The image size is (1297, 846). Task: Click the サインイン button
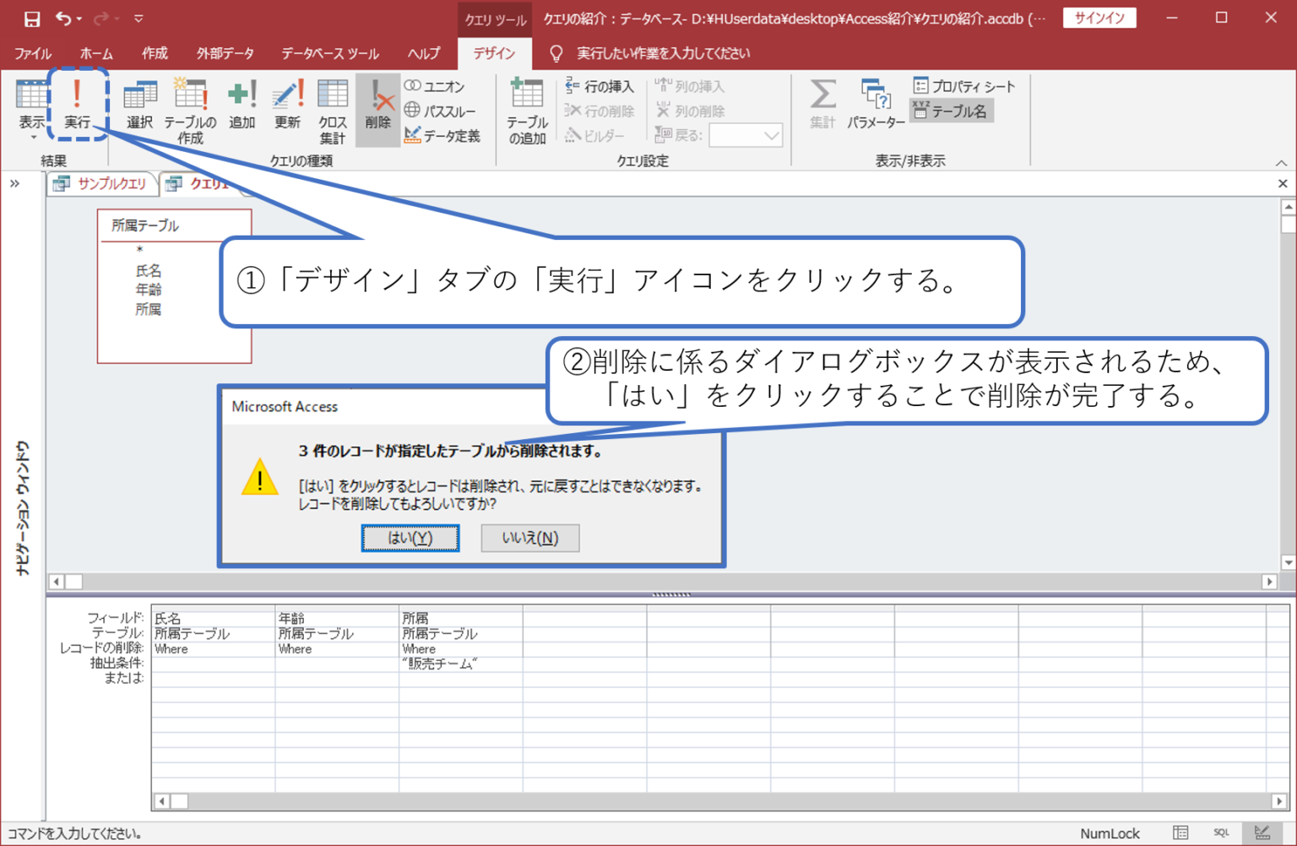point(1099,18)
